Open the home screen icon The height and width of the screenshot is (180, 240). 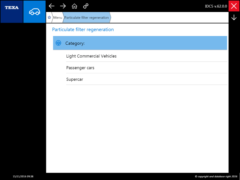(x=74, y=6)
